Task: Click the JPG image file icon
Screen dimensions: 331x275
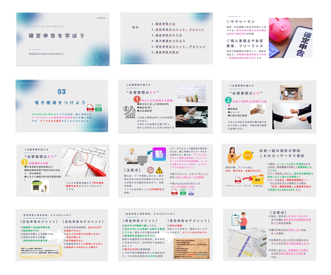Action: tap(191, 192)
